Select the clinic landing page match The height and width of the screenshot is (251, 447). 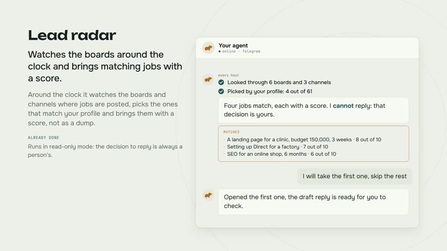(304, 140)
